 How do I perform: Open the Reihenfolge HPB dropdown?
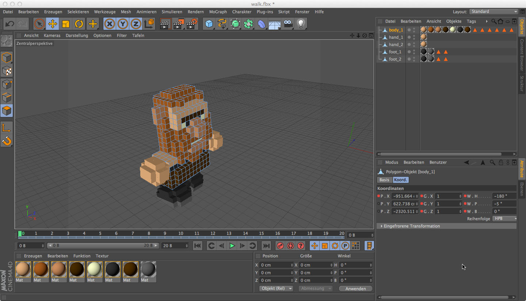click(504, 218)
